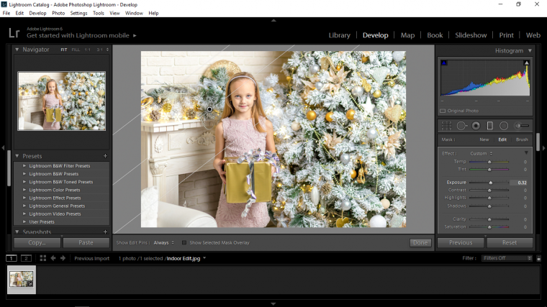The width and height of the screenshot is (547, 307).
Task: Click the Reset button
Action: click(510, 242)
